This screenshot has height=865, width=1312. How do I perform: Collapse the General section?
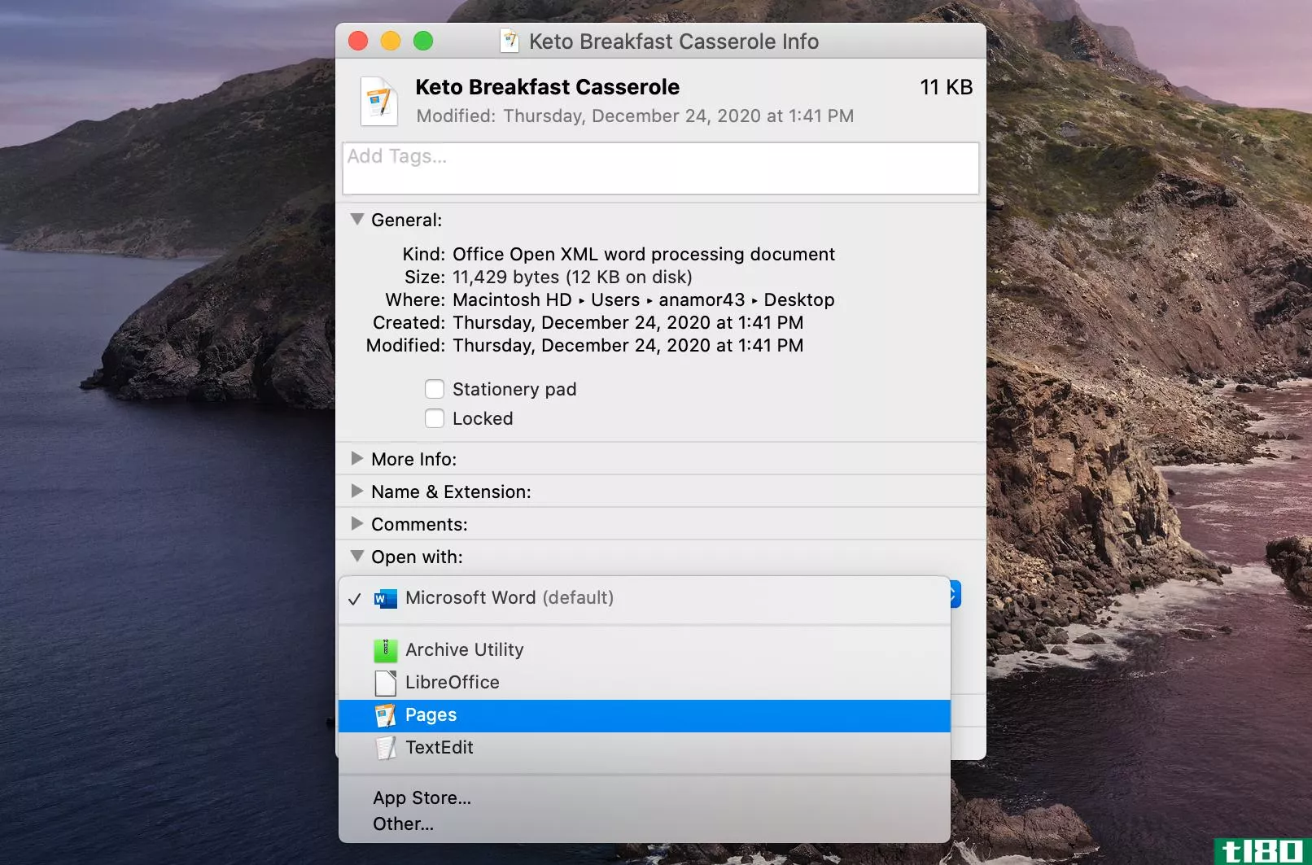tap(356, 219)
